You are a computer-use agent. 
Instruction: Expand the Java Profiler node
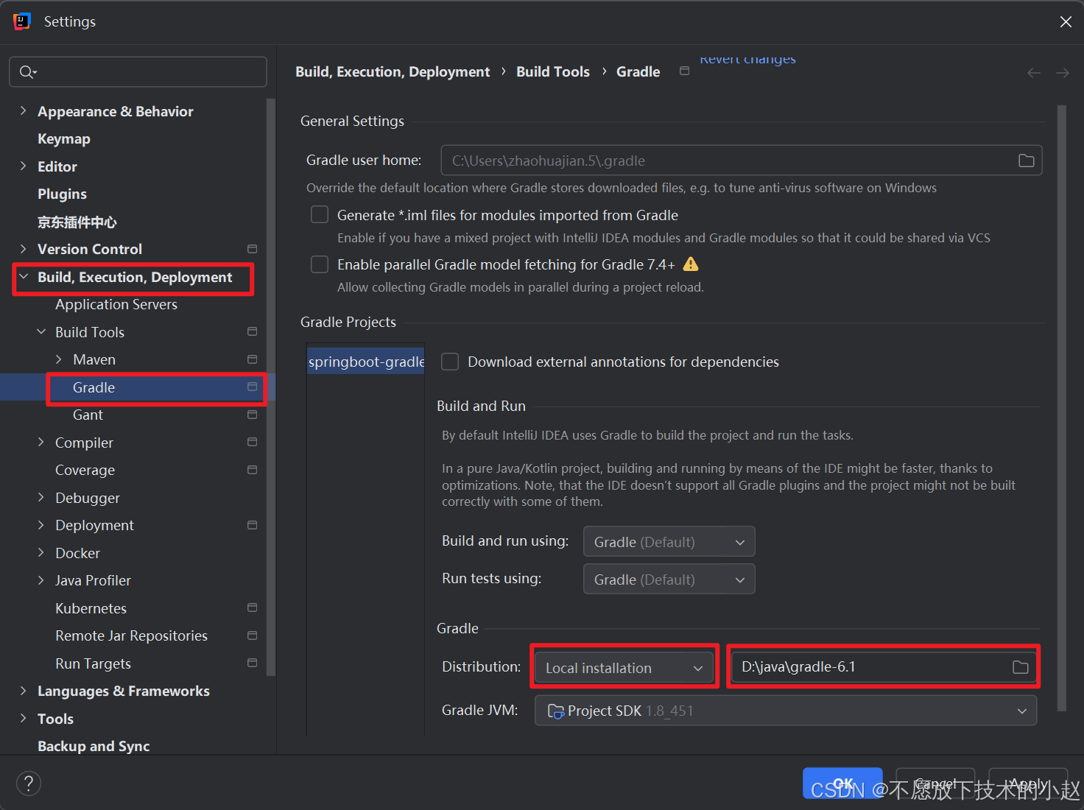click(x=41, y=580)
